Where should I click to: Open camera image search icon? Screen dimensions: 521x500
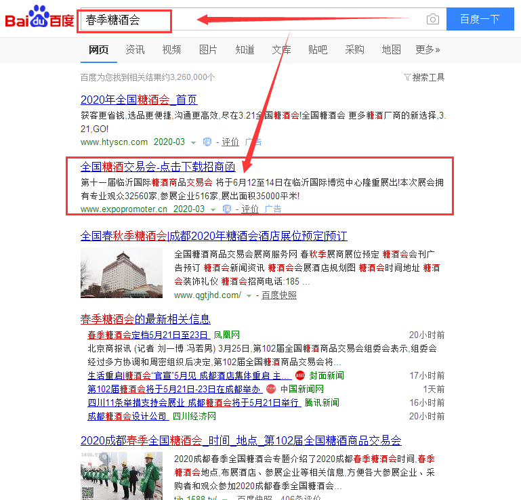pos(432,20)
